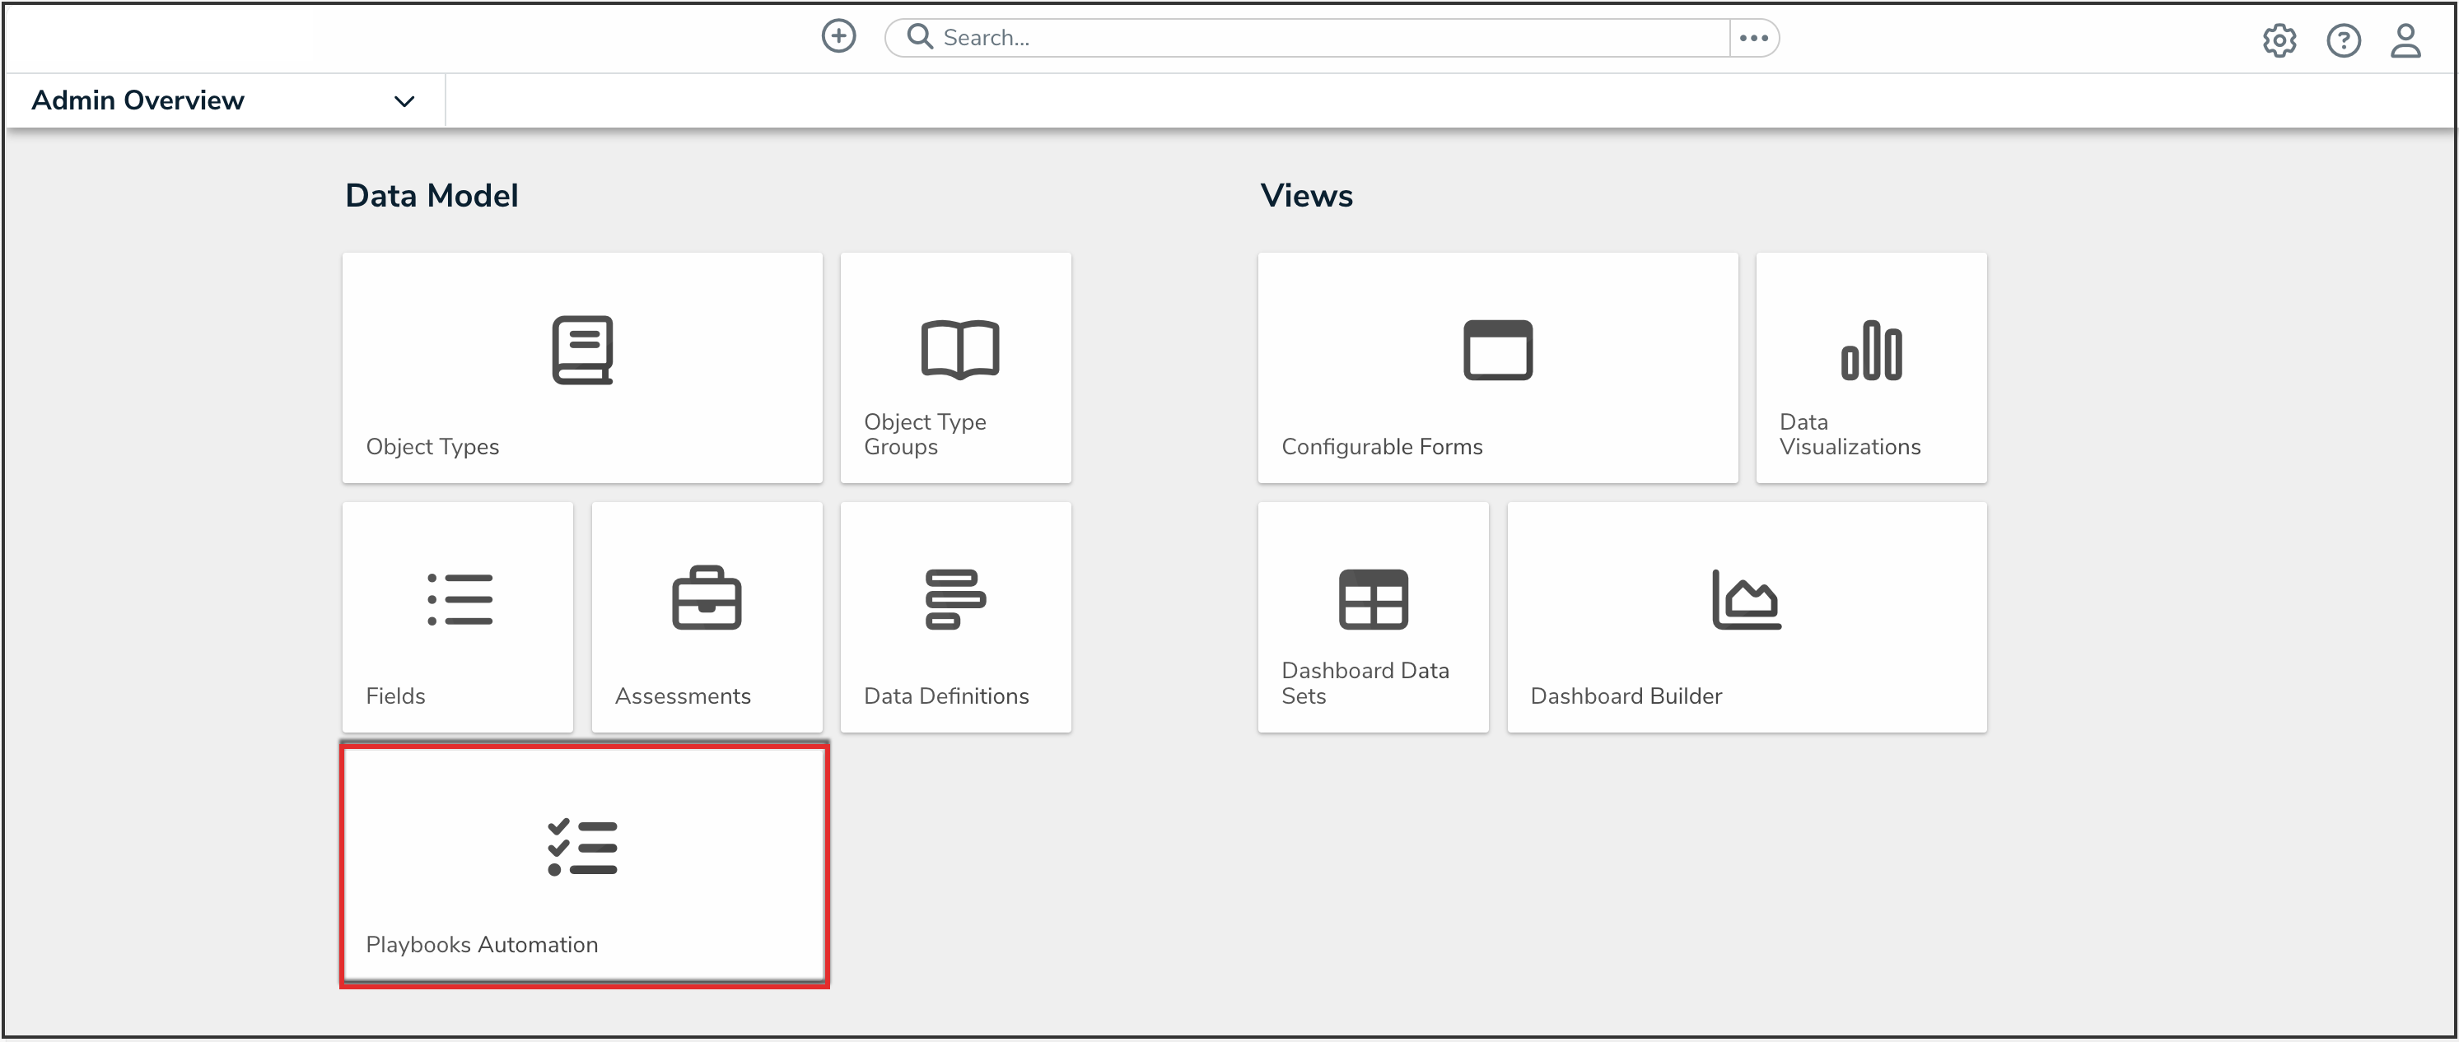Image resolution: width=2459 pixels, height=1042 pixels.
Task: Open the Assessments briefcase icon
Action: coord(707,599)
